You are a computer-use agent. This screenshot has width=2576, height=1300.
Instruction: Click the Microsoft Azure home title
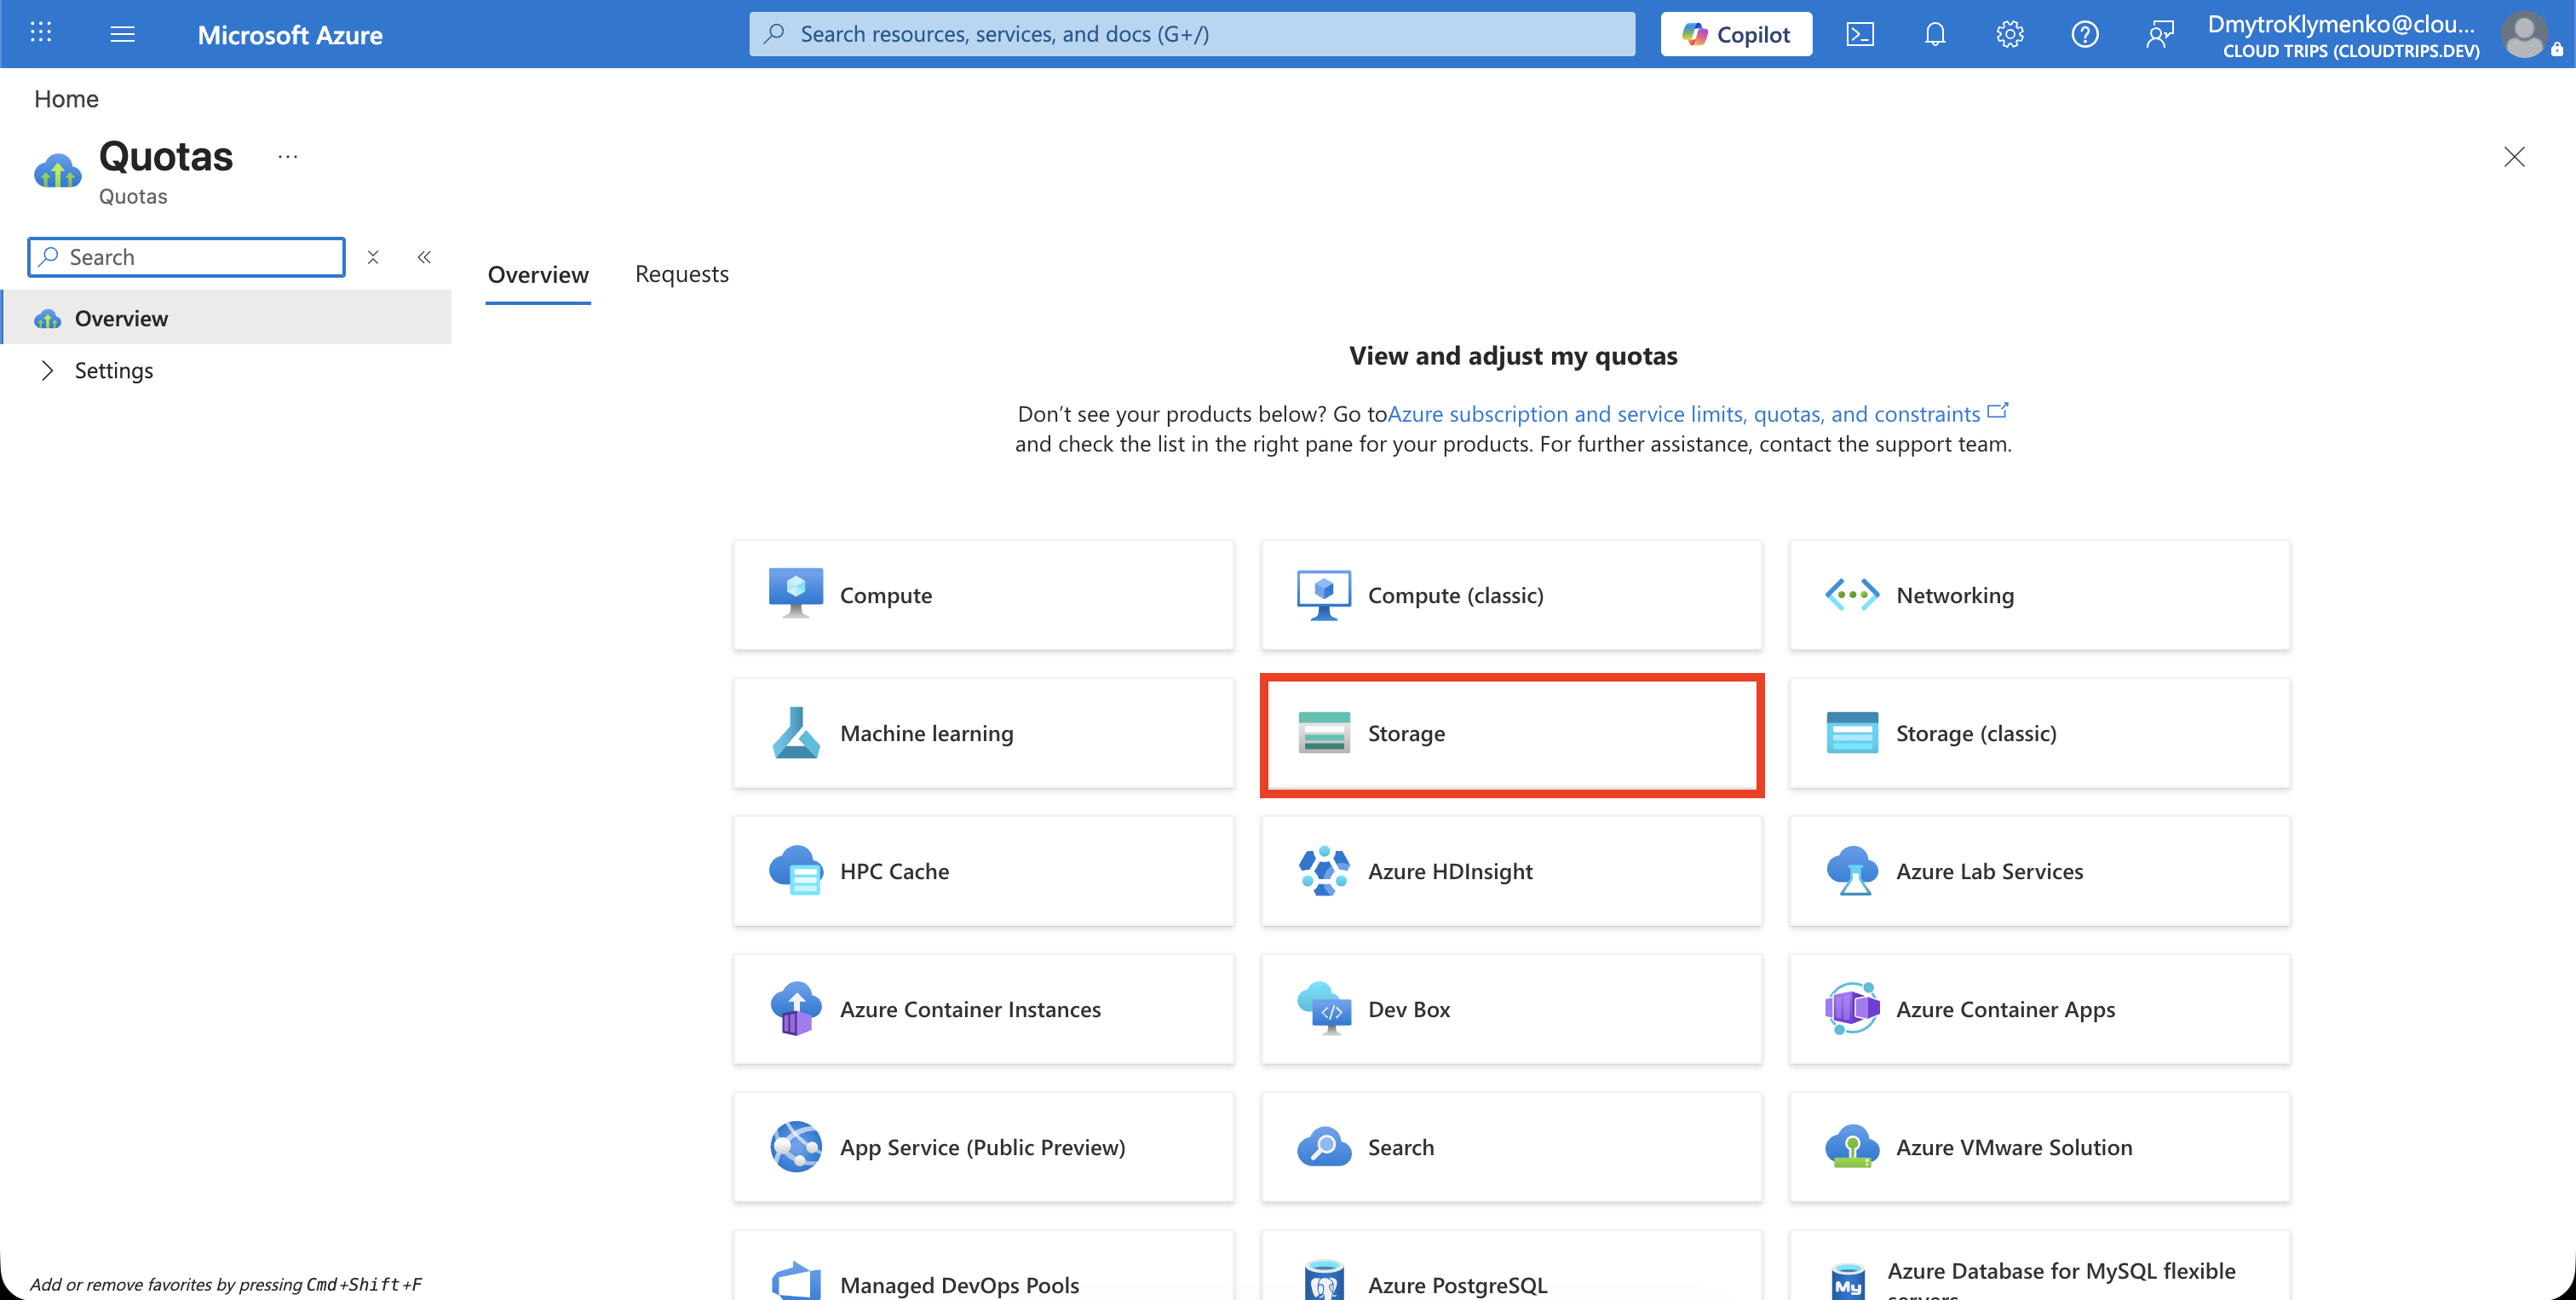pyautogui.click(x=290, y=35)
